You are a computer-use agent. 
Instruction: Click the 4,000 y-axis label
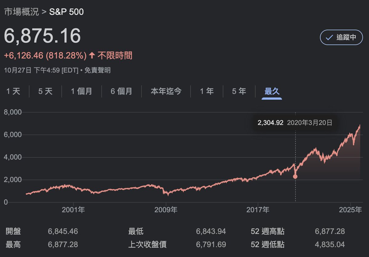pos(13,157)
